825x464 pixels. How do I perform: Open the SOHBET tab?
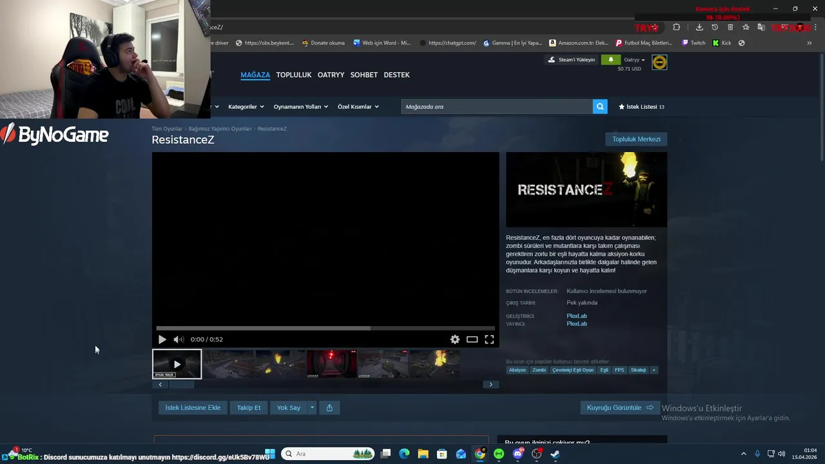click(x=364, y=75)
